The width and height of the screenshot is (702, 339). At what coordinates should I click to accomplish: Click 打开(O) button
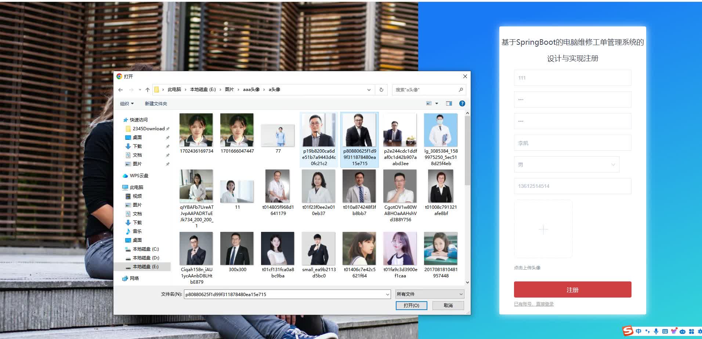coord(411,306)
